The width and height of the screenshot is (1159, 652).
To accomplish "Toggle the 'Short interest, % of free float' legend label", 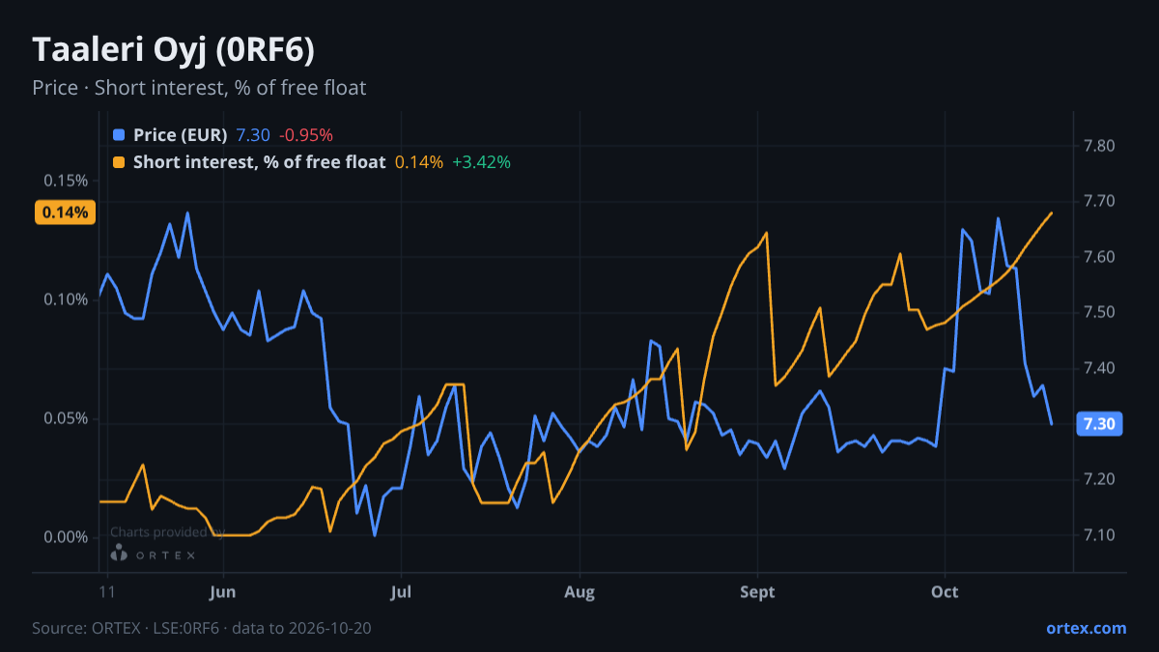I will tap(259, 162).
